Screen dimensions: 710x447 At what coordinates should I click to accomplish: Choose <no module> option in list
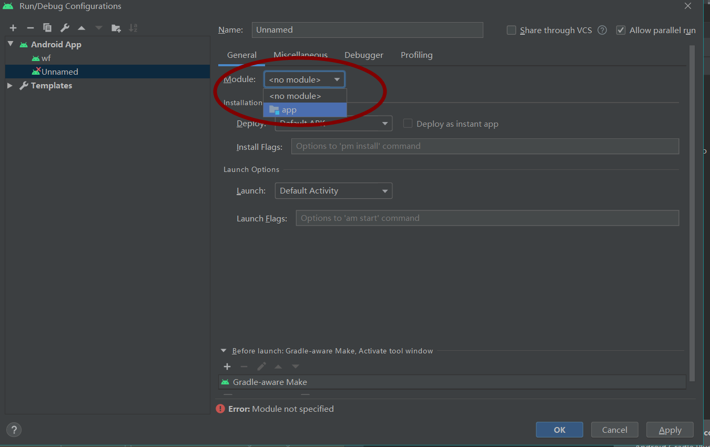coord(305,96)
